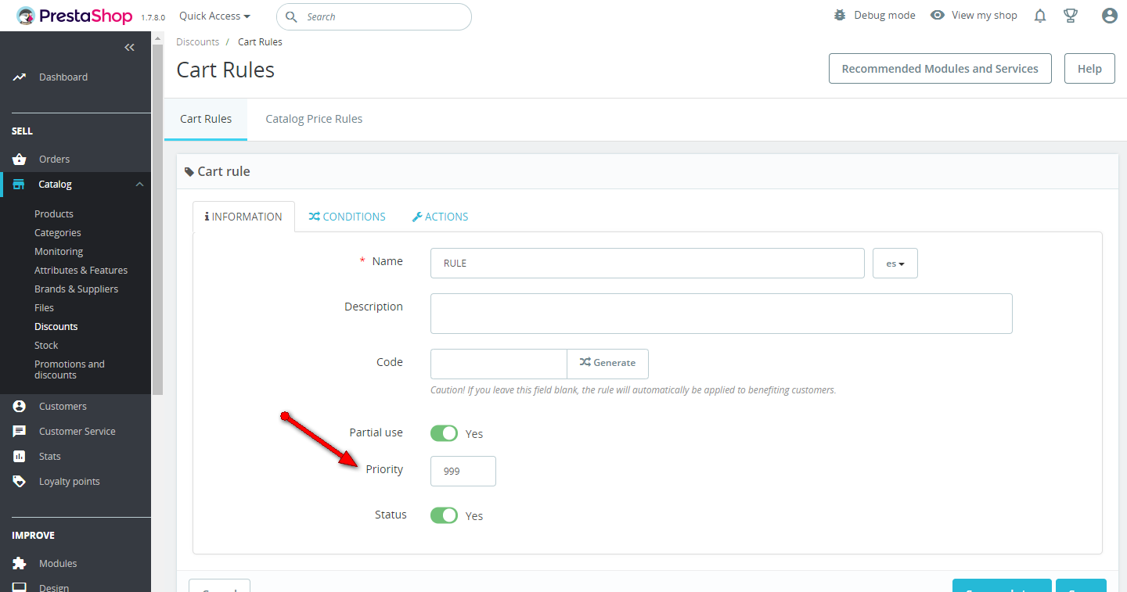
Task: Click the Loyalty points tag icon
Action: pos(20,482)
